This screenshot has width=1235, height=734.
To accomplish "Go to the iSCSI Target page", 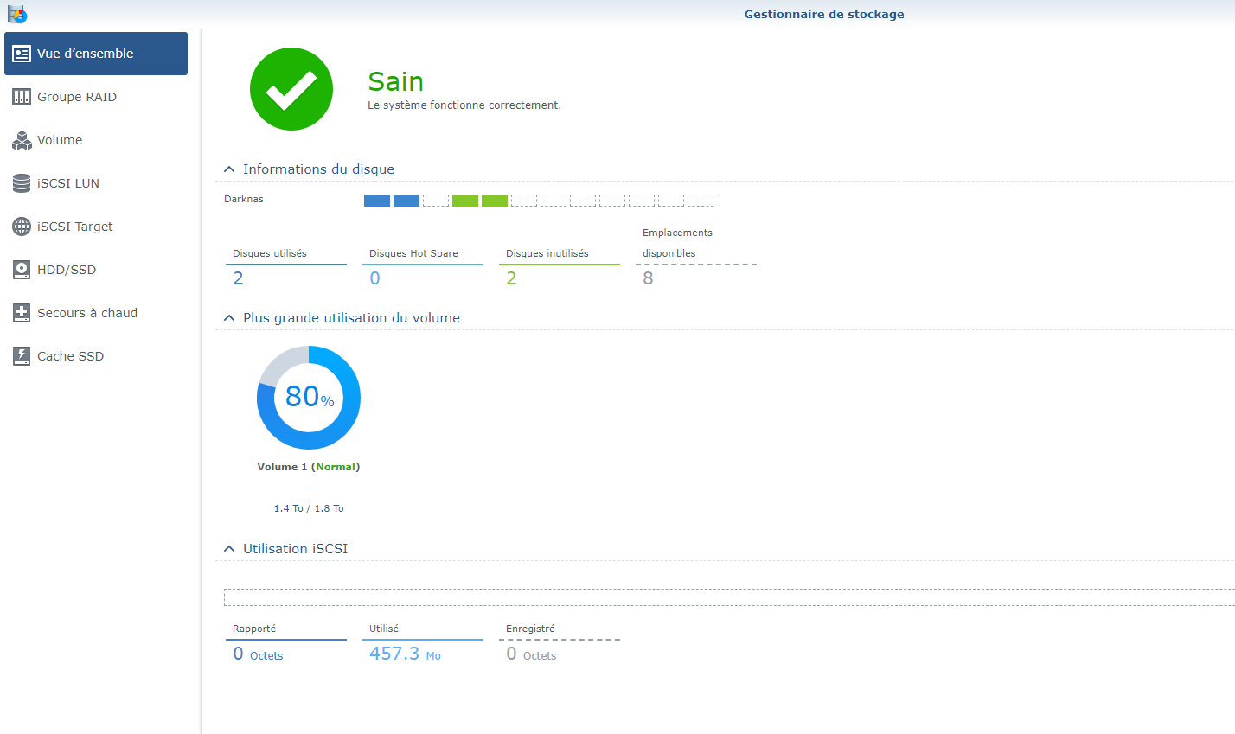I will pos(75,227).
